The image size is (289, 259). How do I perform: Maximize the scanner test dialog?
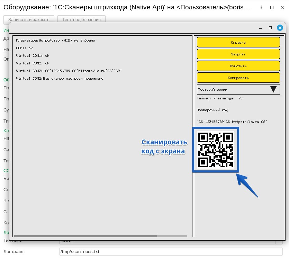pyautogui.click(x=270, y=28)
